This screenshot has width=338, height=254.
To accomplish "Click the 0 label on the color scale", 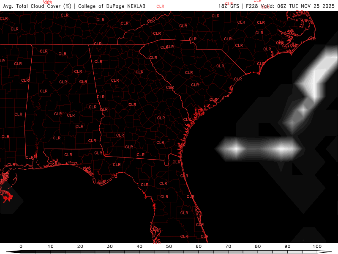I will 21,246.
